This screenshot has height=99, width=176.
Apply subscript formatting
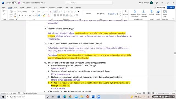(33, 15)
